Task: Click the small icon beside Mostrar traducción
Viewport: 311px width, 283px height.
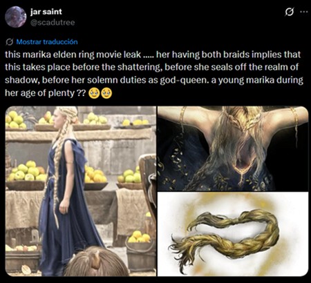Action: point(10,42)
